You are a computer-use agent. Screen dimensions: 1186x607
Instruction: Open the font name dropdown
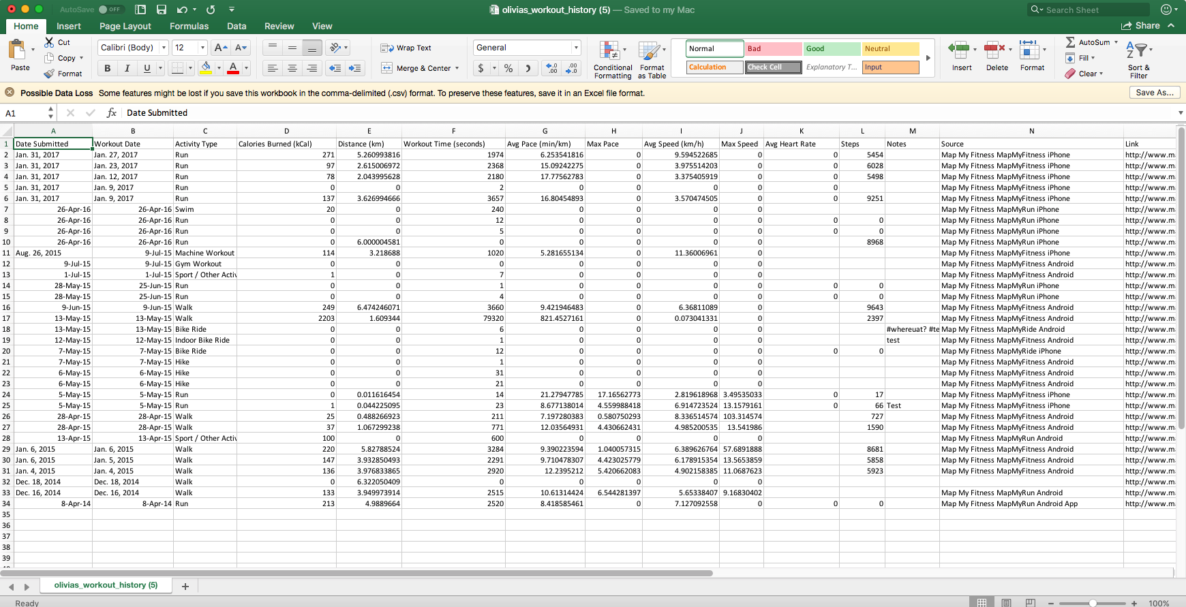(x=164, y=48)
